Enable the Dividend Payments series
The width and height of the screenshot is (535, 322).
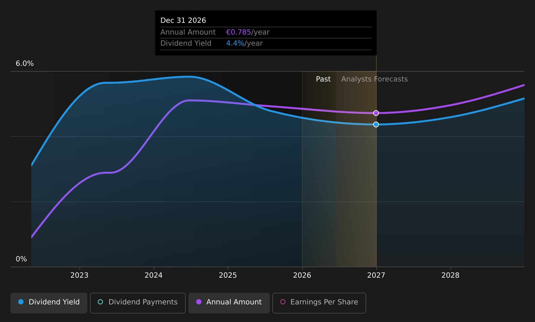pyautogui.click(x=138, y=303)
